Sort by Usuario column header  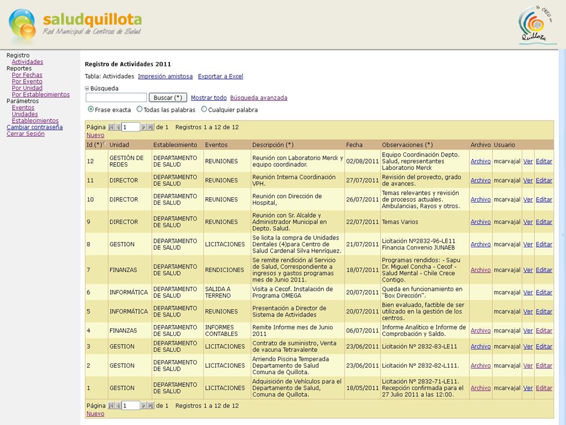click(504, 145)
